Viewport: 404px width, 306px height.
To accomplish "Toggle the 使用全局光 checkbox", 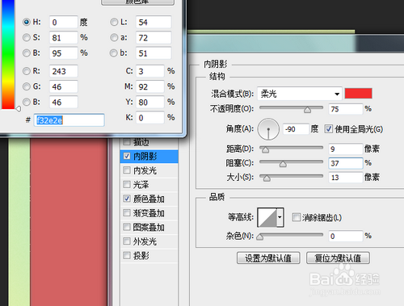I will 328,129.
